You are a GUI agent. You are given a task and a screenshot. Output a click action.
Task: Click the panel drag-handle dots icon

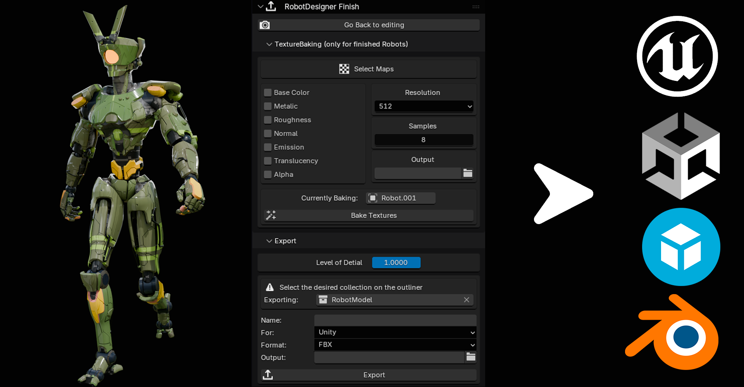tap(476, 7)
